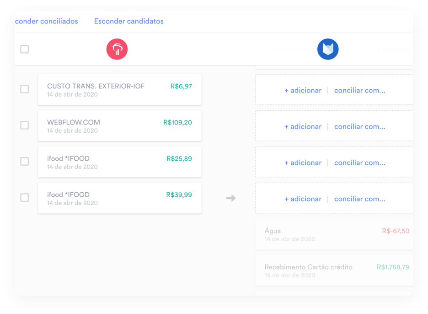This screenshot has width=428, height=314.
Task: Check the WEBFLOW.COM transaction checkbox
Action: tap(24, 125)
